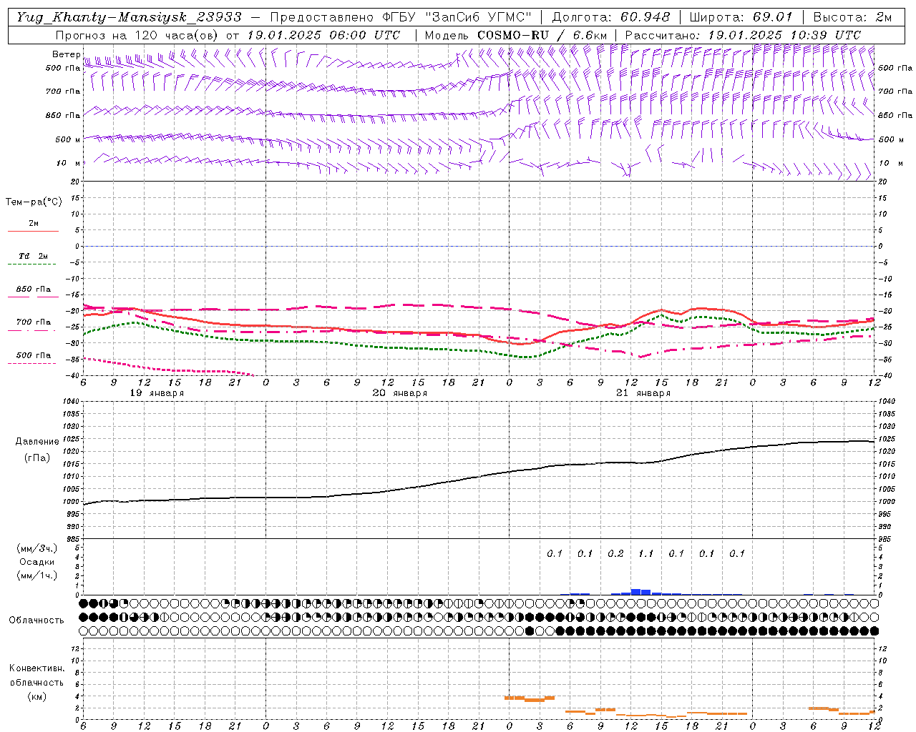Viewport: 916px width, 732px height.
Task: Click the '(гПа)' unit label under Давление
Action: point(37,458)
